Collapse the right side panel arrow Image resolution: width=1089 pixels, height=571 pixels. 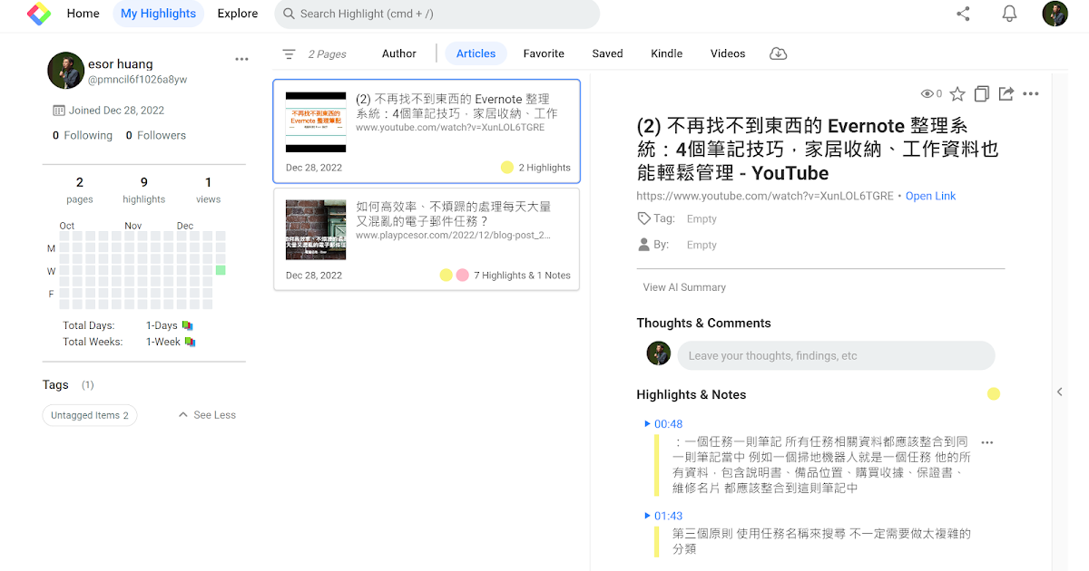(x=1059, y=392)
